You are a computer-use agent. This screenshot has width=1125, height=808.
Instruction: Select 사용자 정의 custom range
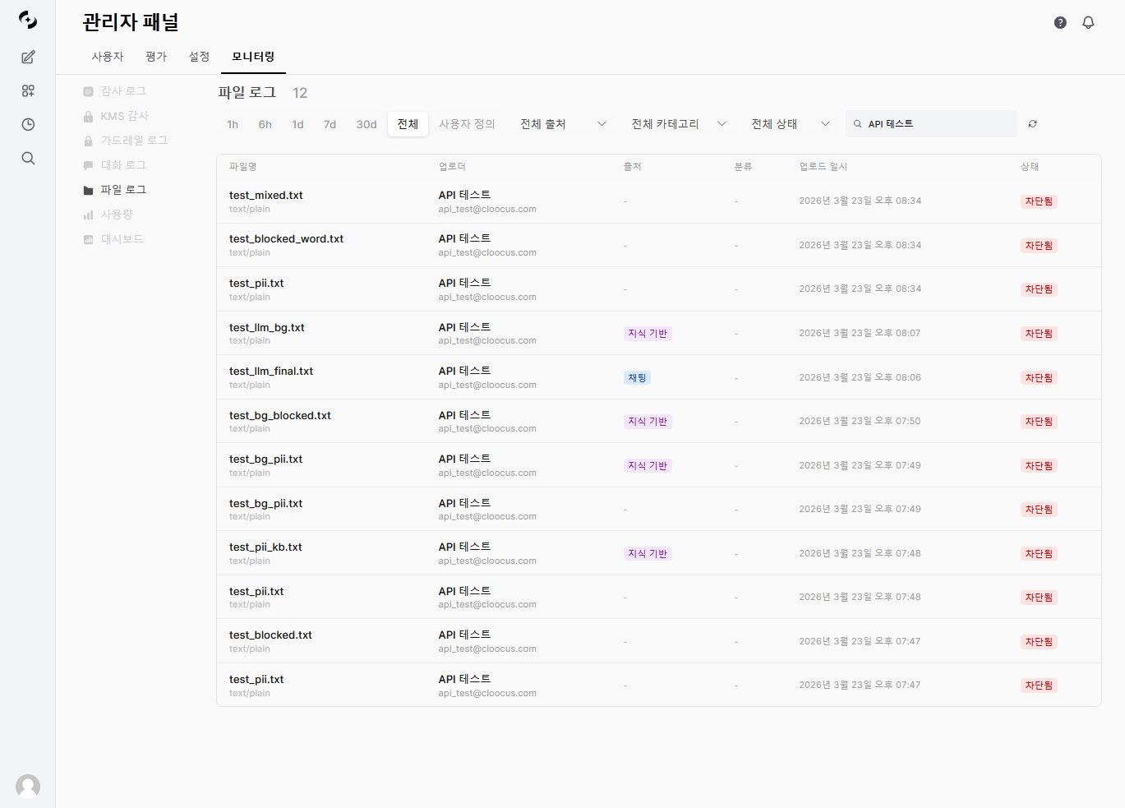pos(467,124)
